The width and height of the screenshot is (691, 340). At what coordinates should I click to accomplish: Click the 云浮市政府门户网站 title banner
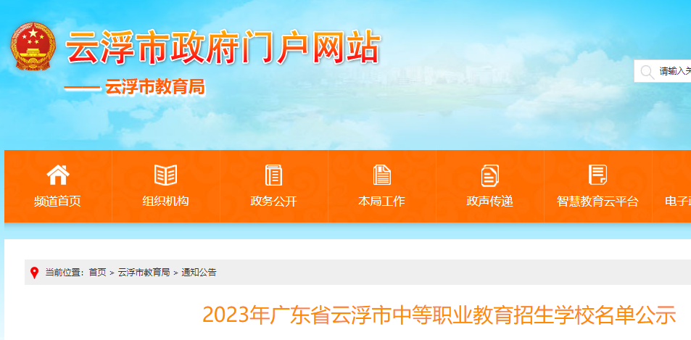pyautogui.click(x=223, y=47)
